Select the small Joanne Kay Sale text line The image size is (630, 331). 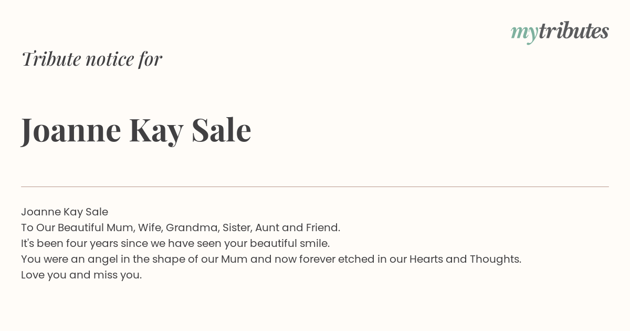(65, 212)
